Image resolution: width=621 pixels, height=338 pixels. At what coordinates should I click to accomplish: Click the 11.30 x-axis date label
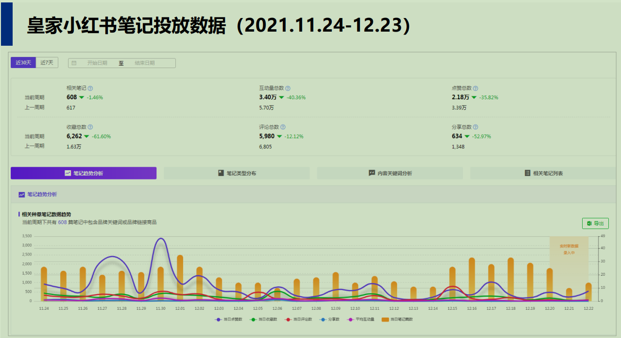[160, 308]
